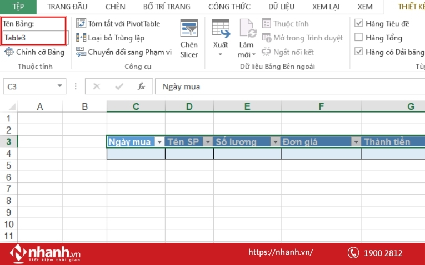425x265 pixels.
Task: Expand the Tên SP column filter
Action: pyautogui.click(x=208, y=142)
